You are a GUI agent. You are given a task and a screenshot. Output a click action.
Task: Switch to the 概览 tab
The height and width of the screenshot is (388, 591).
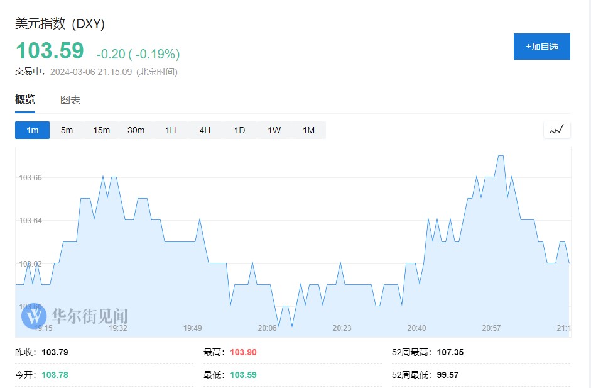click(25, 100)
